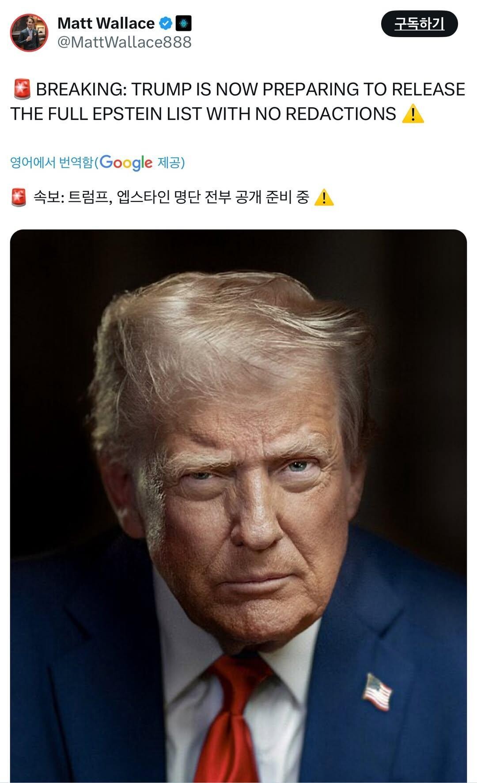477x783 pixels.
Task: Click the 제공) text after Google logo
Action: pos(171,162)
